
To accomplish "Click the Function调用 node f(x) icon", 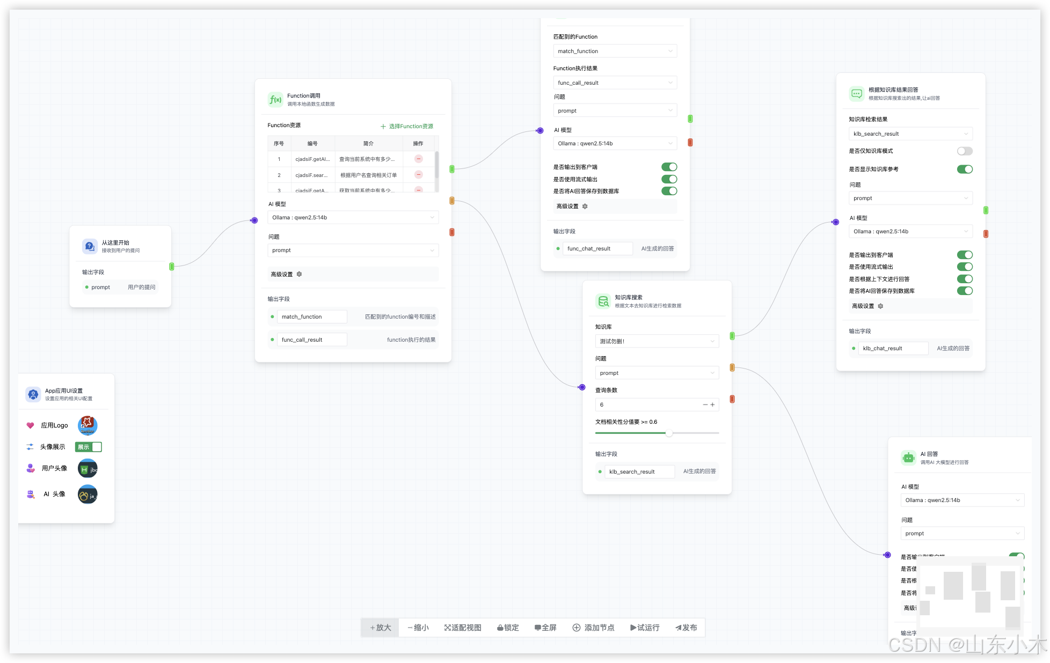I will click(275, 100).
